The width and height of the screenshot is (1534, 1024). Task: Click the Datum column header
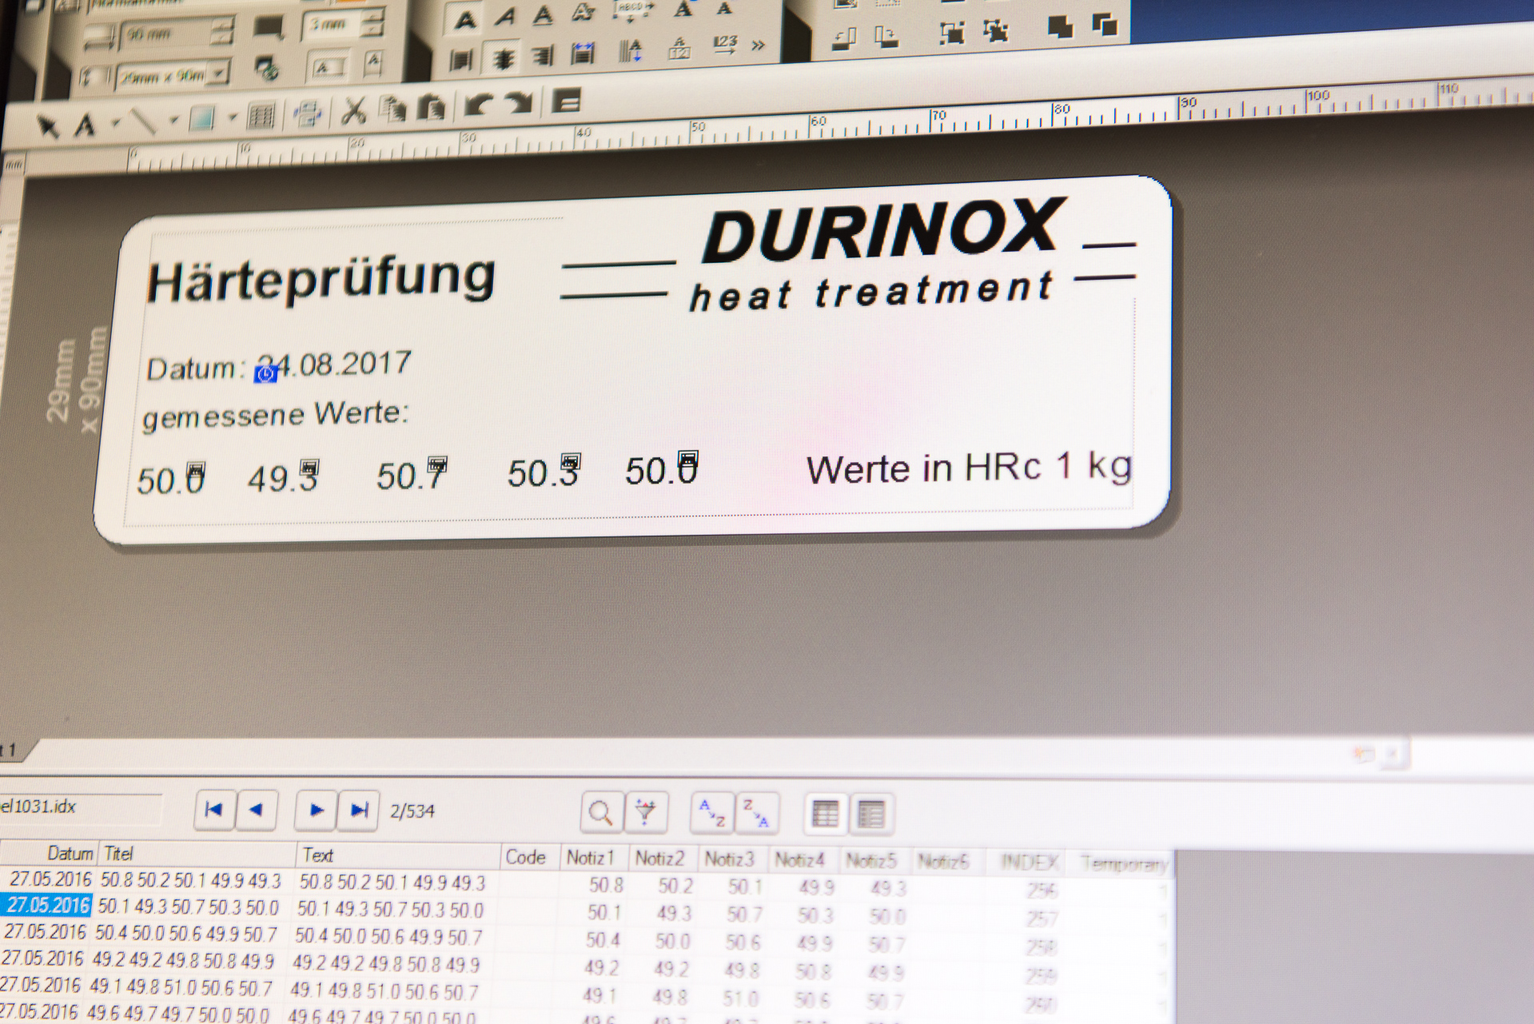point(48,853)
